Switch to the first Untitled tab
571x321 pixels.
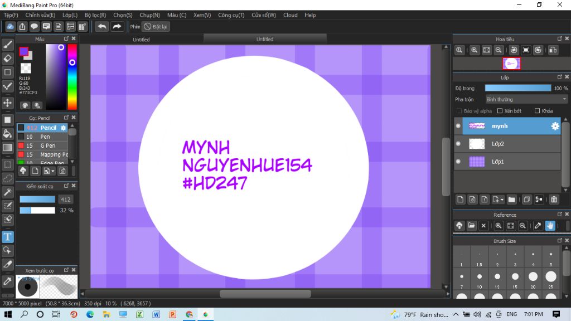pyautogui.click(x=141, y=40)
